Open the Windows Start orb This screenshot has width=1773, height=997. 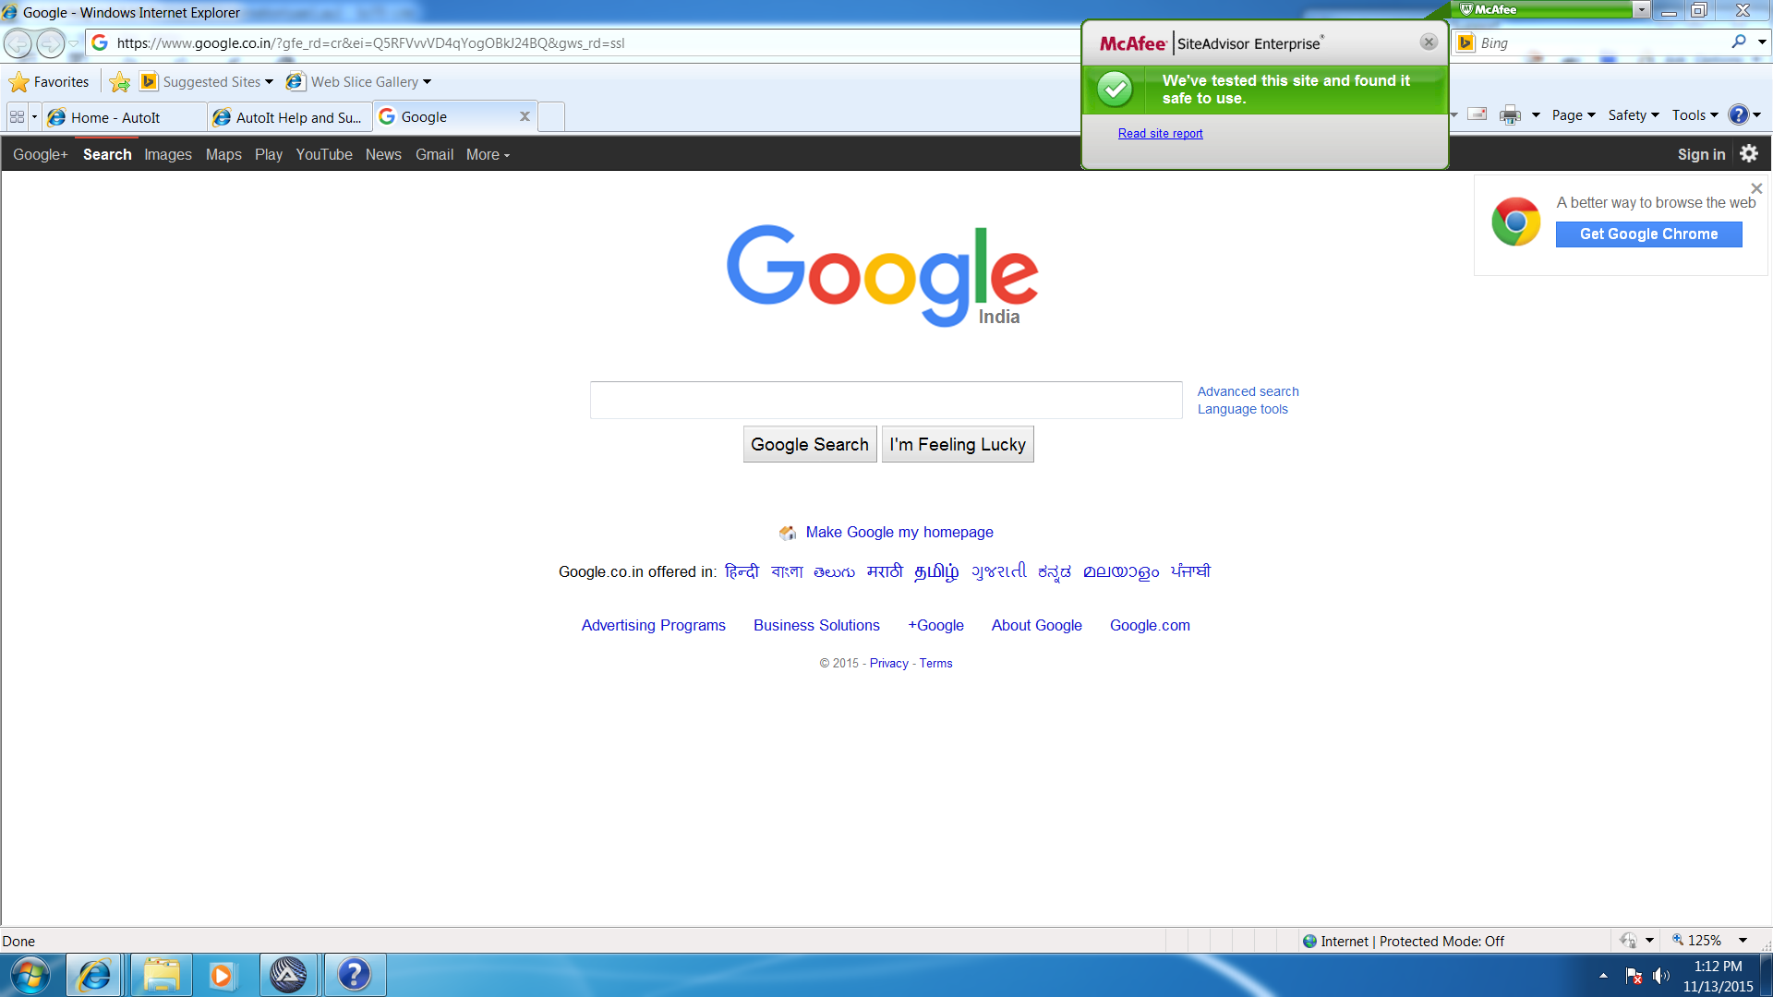[30, 975]
